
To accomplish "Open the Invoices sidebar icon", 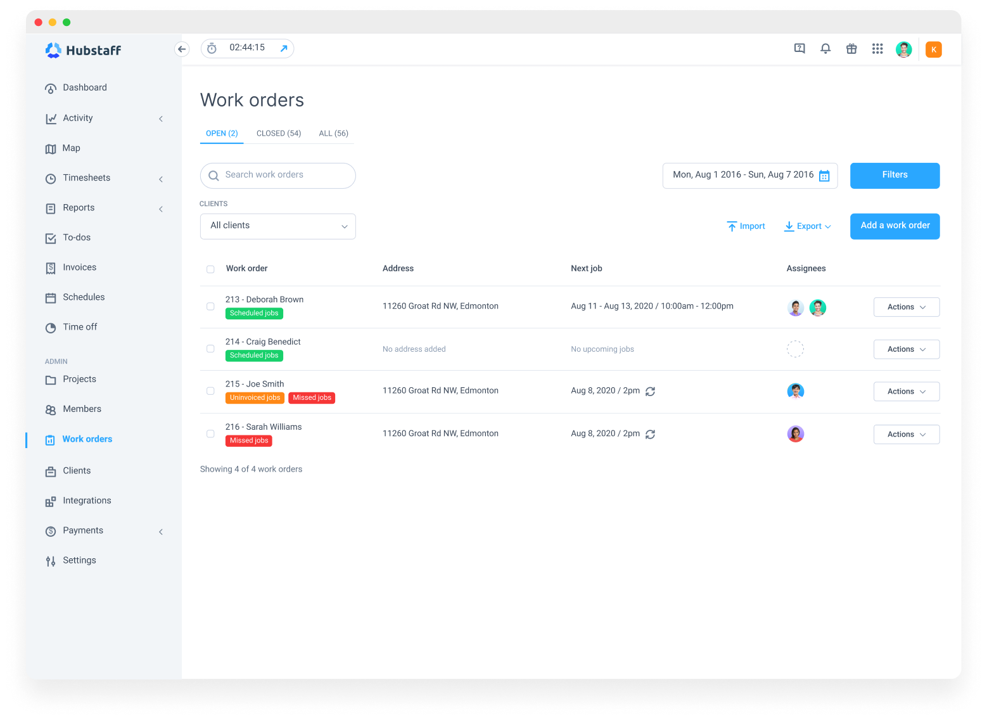I will (x=51, y=267).
